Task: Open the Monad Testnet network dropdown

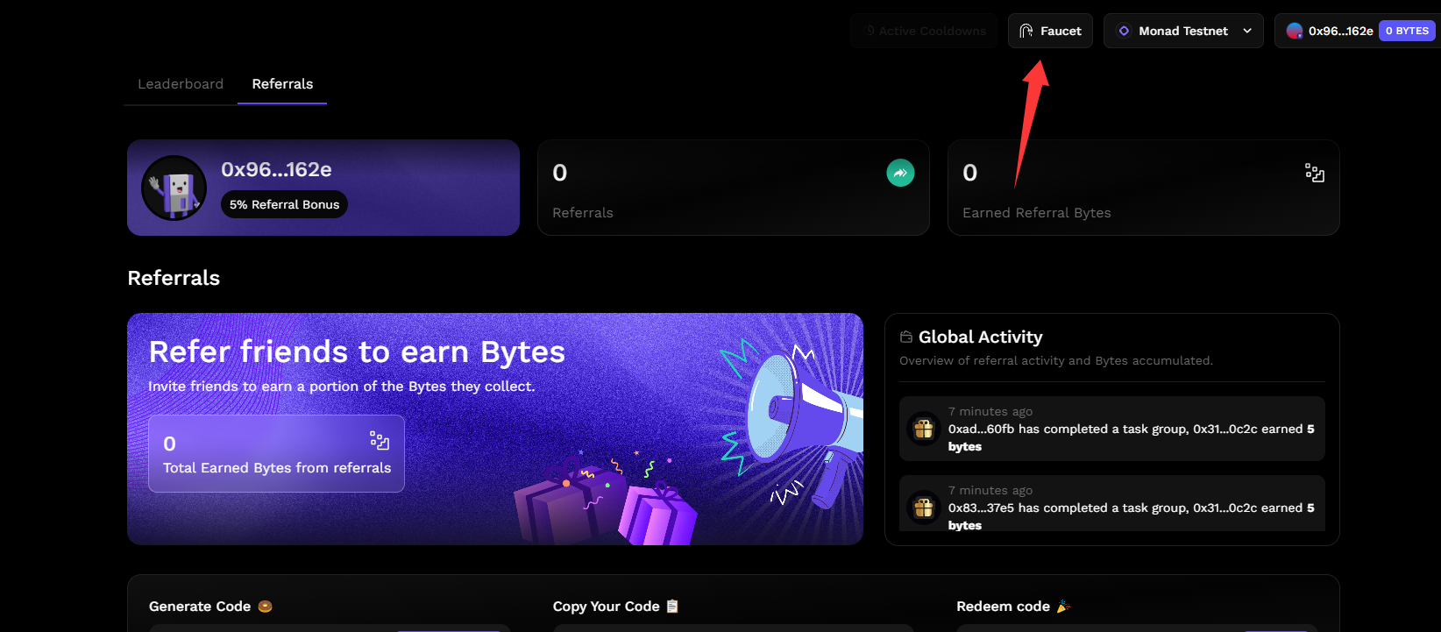Action: (x=1182, y=31)
